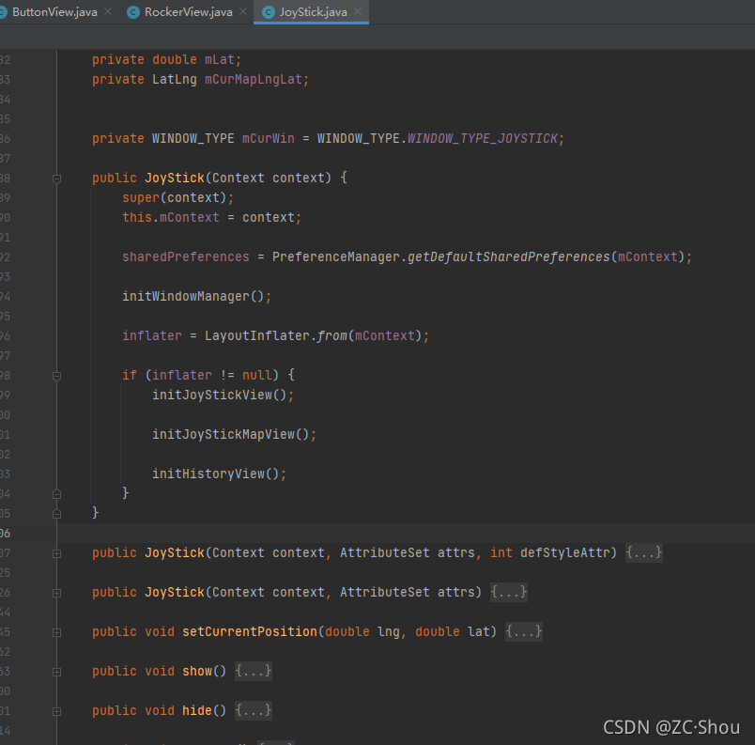Click the RockerView.java class file icon

pyautogui.click(x=133, y=12)
